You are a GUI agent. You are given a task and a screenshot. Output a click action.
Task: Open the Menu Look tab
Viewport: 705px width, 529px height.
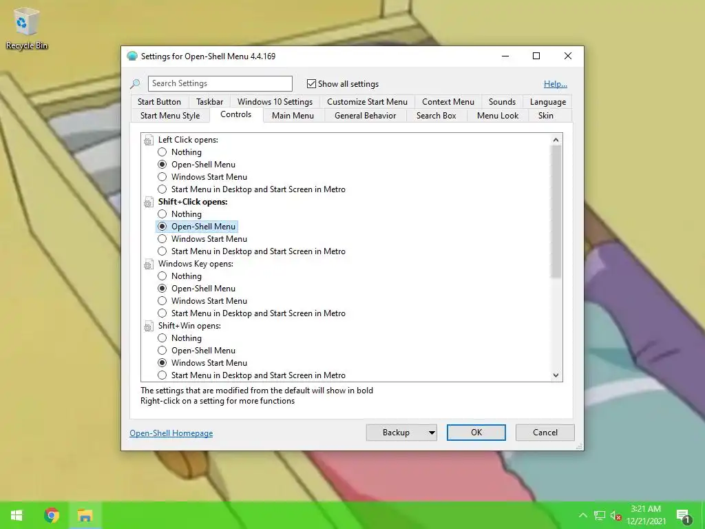(x=498, y=116)
